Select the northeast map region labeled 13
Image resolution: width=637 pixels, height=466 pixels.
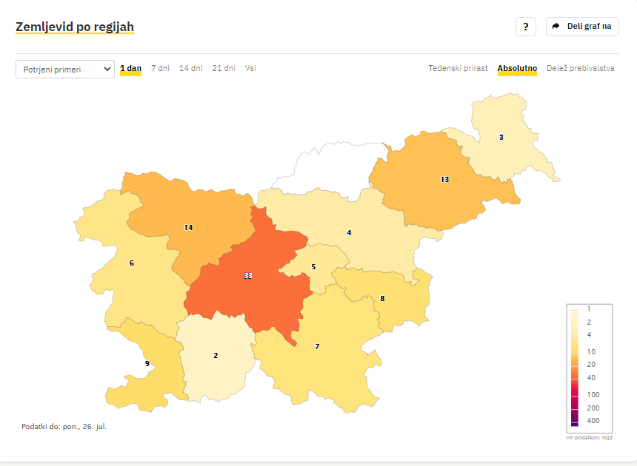tap(445, 179)
